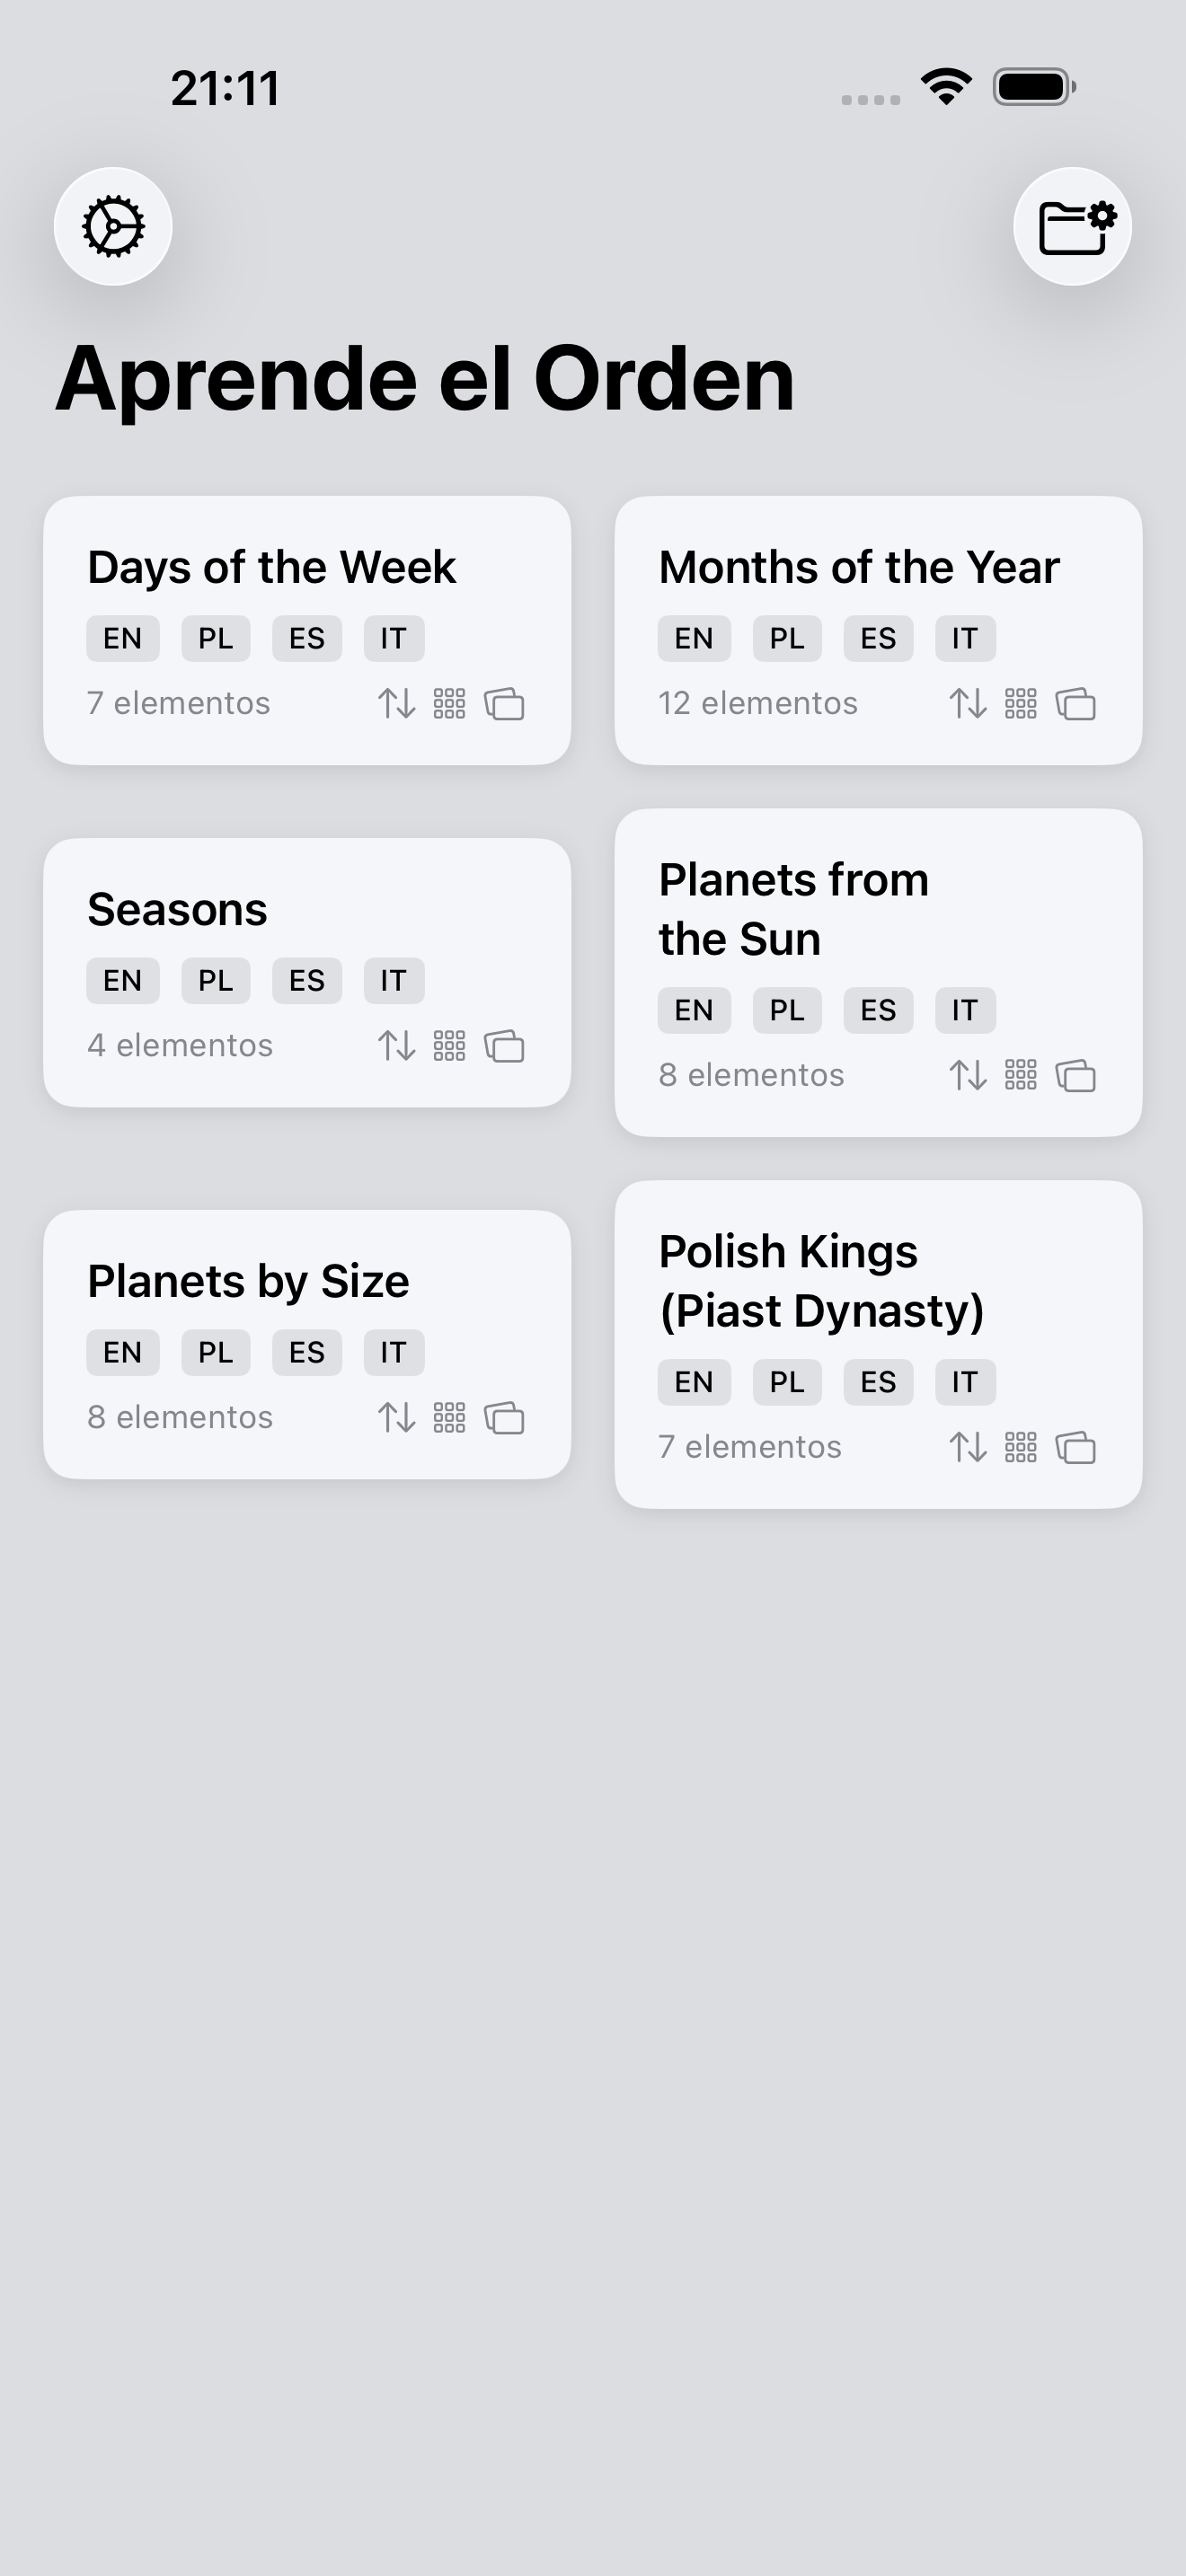Select EN tag on Days of the Week
The height and width of the screenshot is (2576, 1186).
point(123,639)
